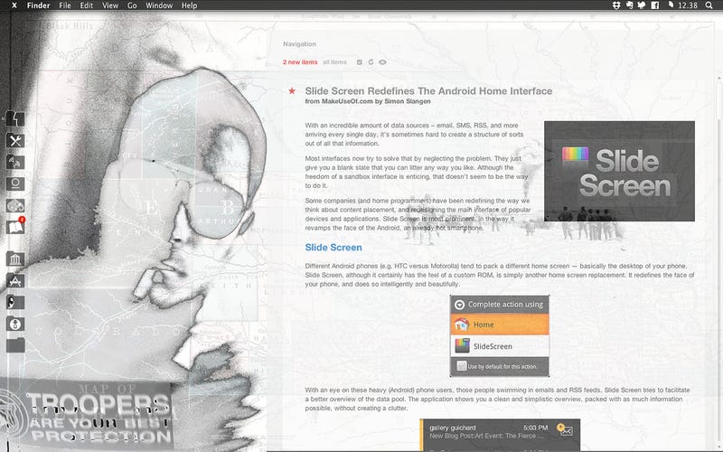This screenshot has height=452, width=723.
Task: Click the mark-all-read checkbox icon in navigation
Action: tap(359, 61)
